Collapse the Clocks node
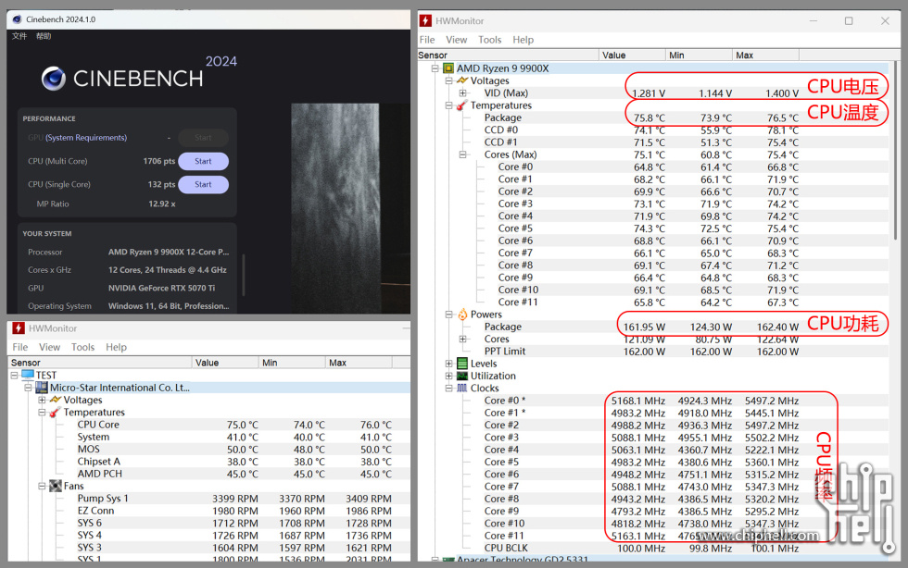The height and width of the screenshot is (568, 908). click(x=448, y=389)
